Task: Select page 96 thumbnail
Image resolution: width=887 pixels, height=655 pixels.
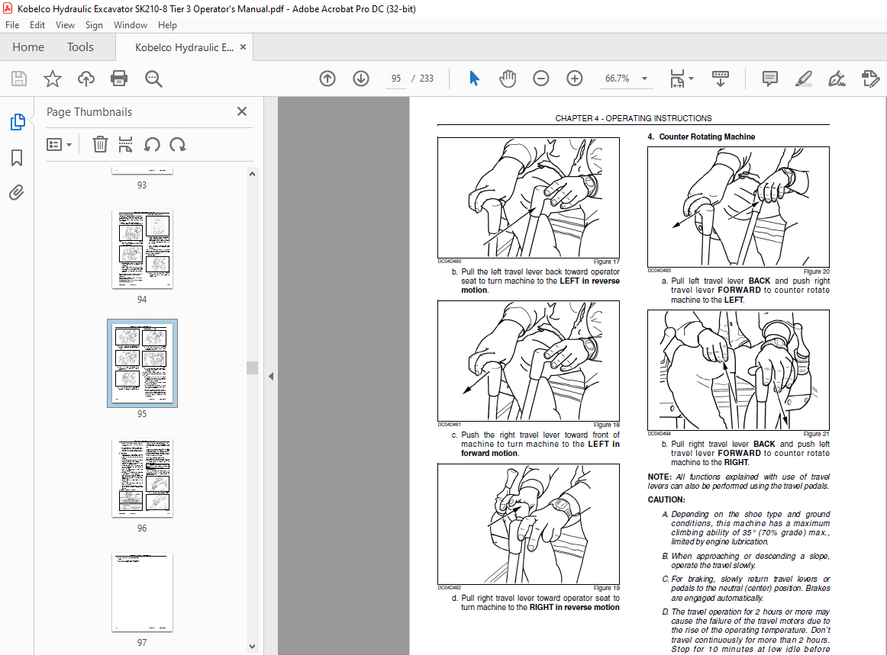Action: (142, 477)
